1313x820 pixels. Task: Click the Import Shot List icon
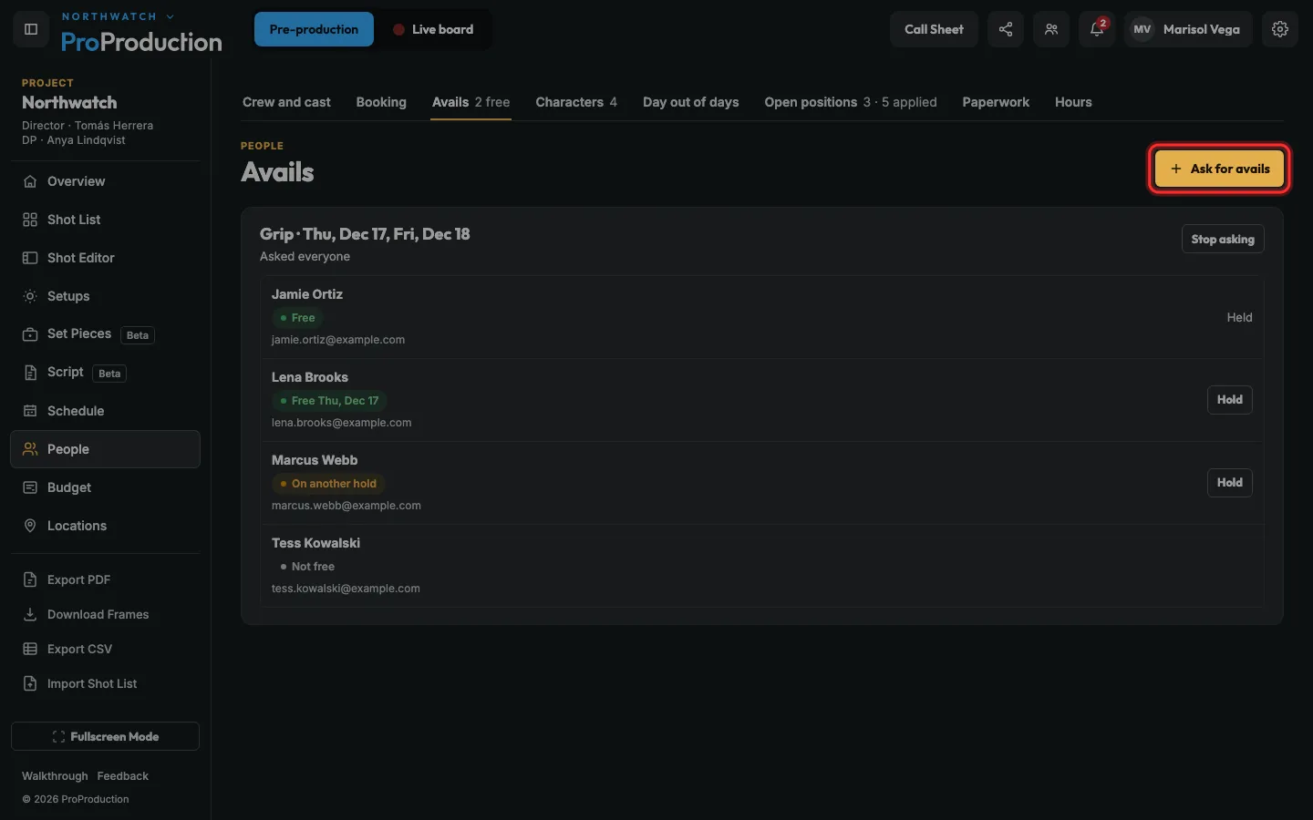[x=30, y=683]
